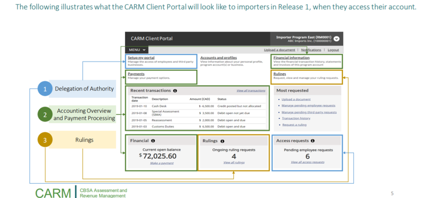The width and height of the screenshot is (428, 198).
Task: Select Transaction history under Most requested
Action: pyautogui.click(x=296, y=118)
